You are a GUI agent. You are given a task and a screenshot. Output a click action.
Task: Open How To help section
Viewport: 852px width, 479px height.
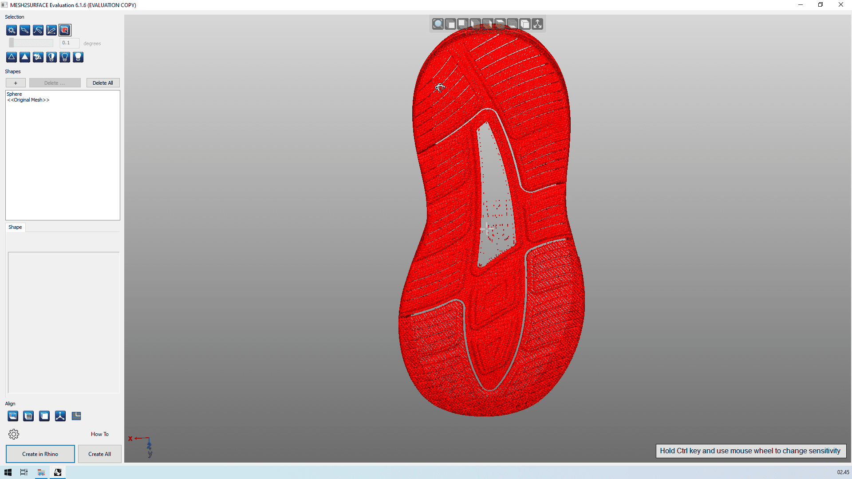[x=99, y=434]
